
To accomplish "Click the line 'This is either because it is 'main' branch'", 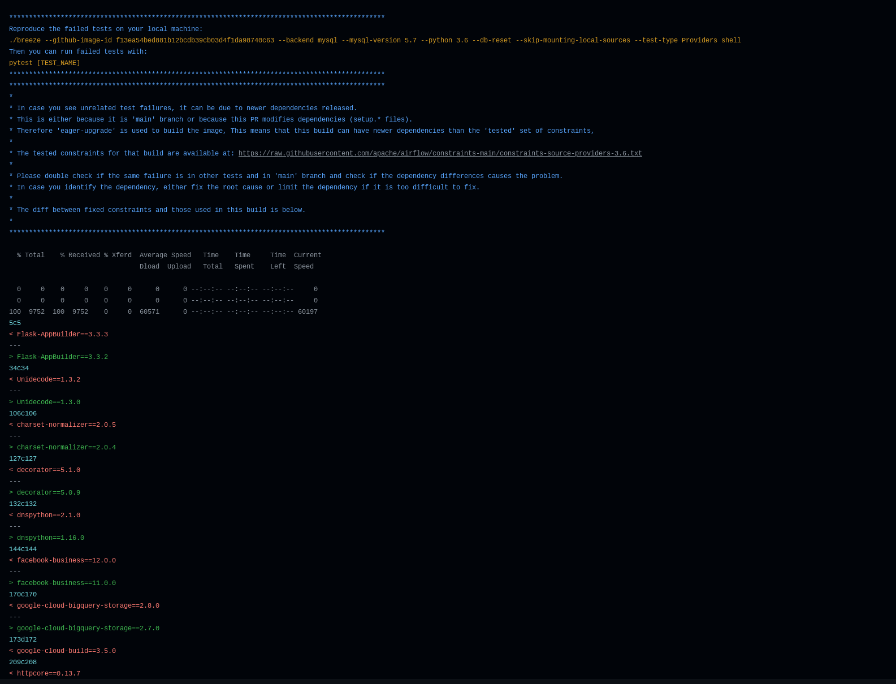I will tap(211, 120).
